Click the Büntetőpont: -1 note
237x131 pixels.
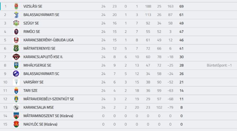pos(219,65)
